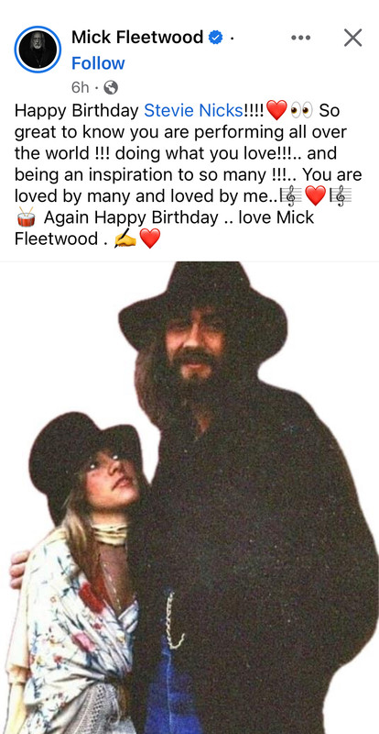379x734 pixels.
Task: Click the musical score emoji after 'me..'
Action: click(x=291, y=195)
